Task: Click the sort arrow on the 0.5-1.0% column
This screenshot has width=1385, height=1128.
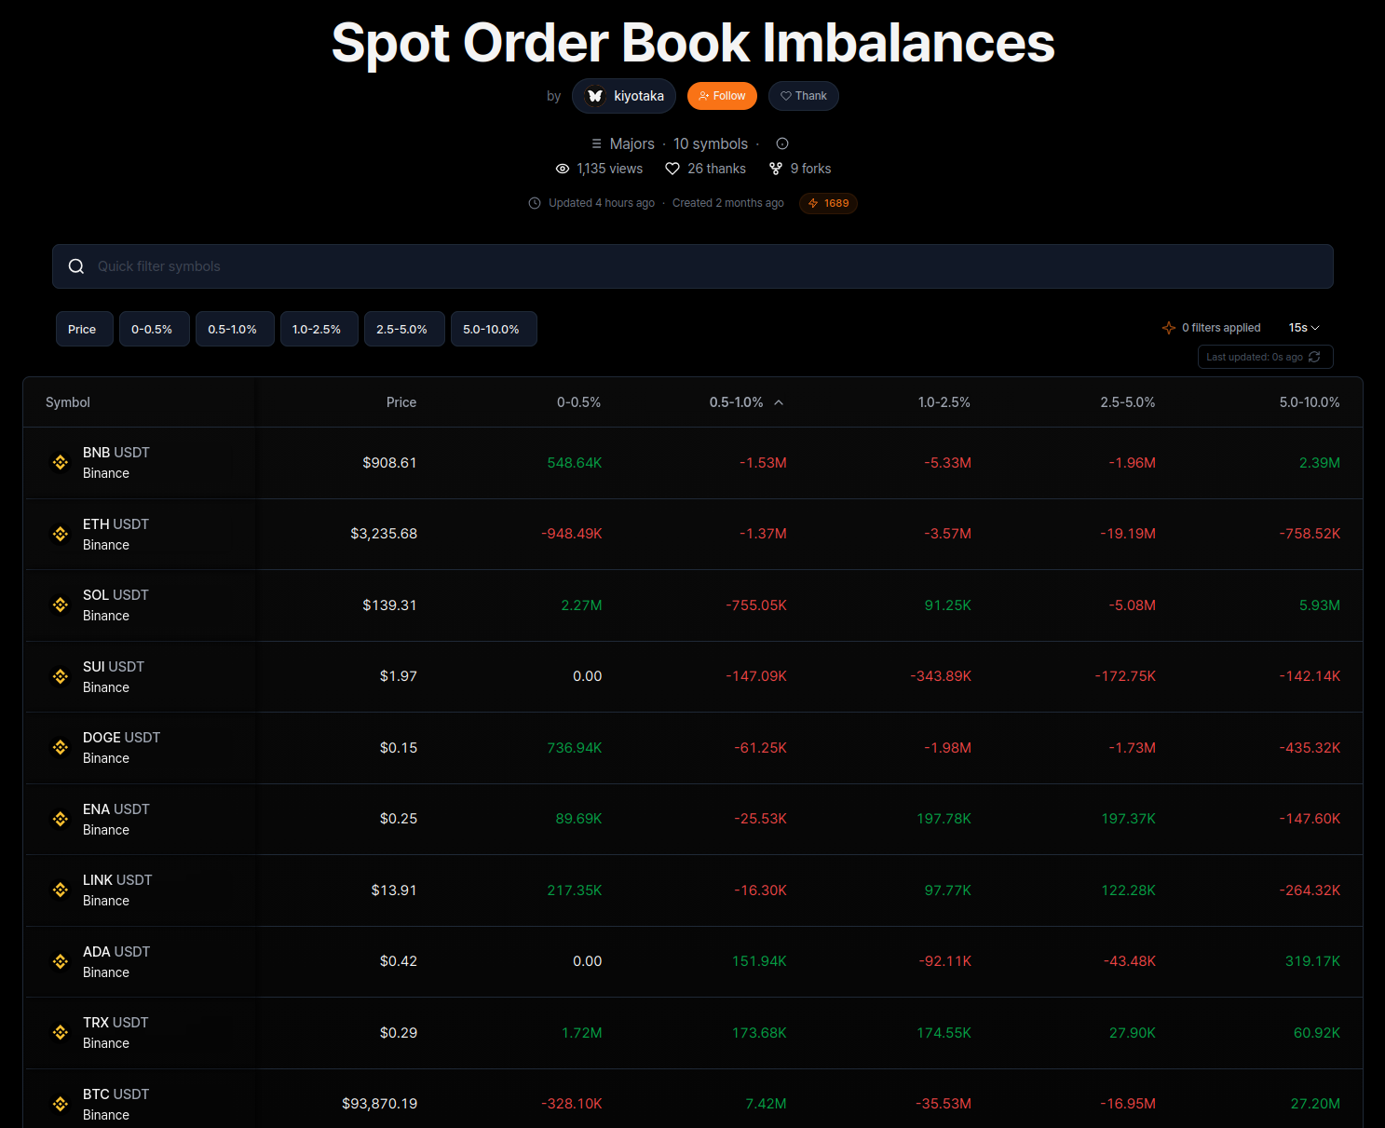Action: tap(779, 402)
